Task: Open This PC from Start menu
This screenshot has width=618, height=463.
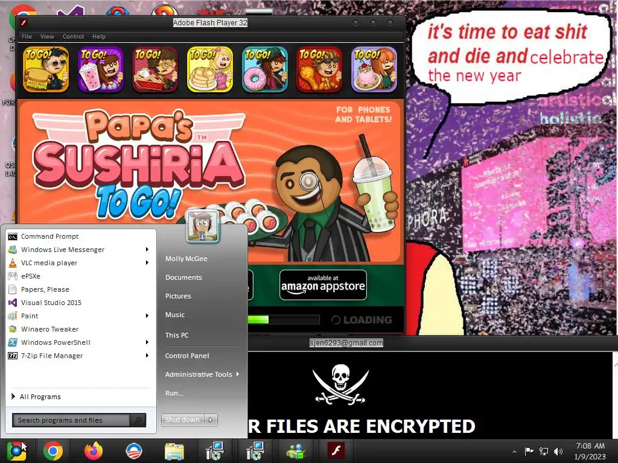Action: [177, 335]
